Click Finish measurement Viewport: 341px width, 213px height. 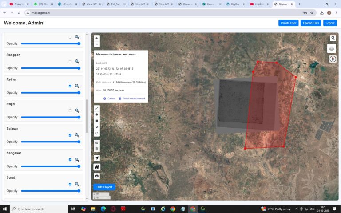(131, 98)
